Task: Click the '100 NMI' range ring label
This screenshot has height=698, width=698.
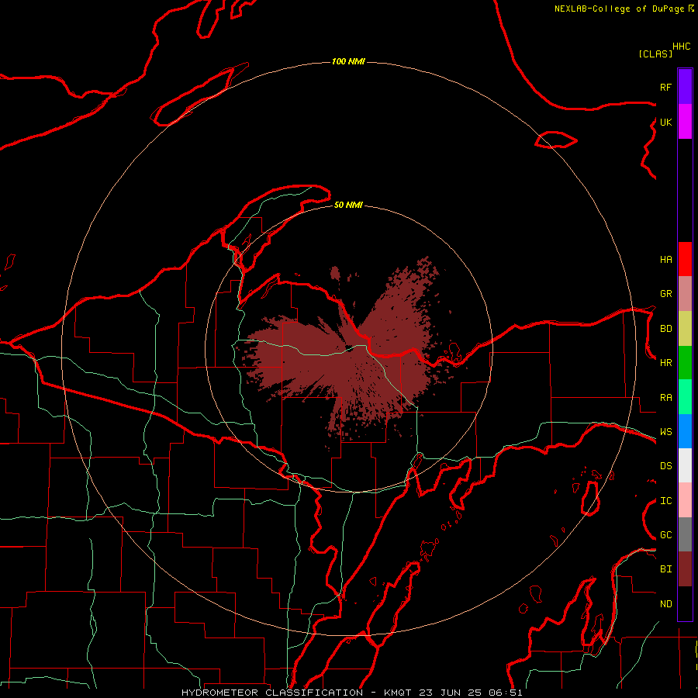Action: coord(348,61)
